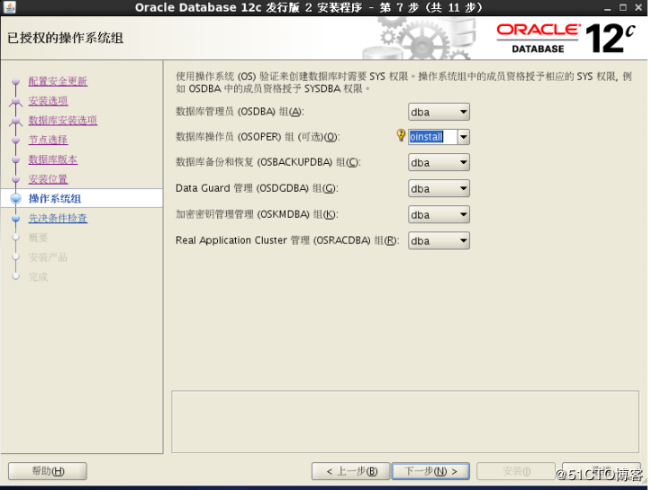Viewport: 652px width, 490px height.
Task: Click the 数据库操作员 (OSOPER) label
Action: pyautogui.click(x=258, y=137)
